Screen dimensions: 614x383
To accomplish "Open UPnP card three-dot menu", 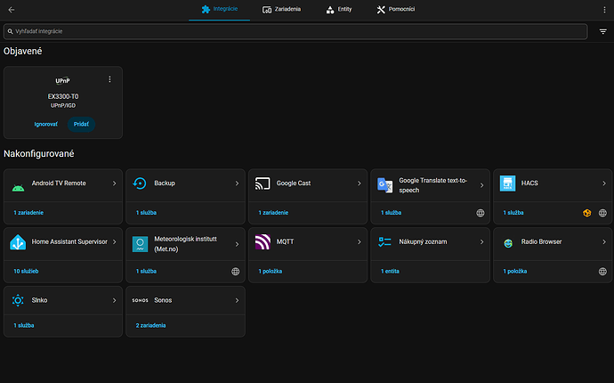I will pyautogui.click(x=109, y=79).
